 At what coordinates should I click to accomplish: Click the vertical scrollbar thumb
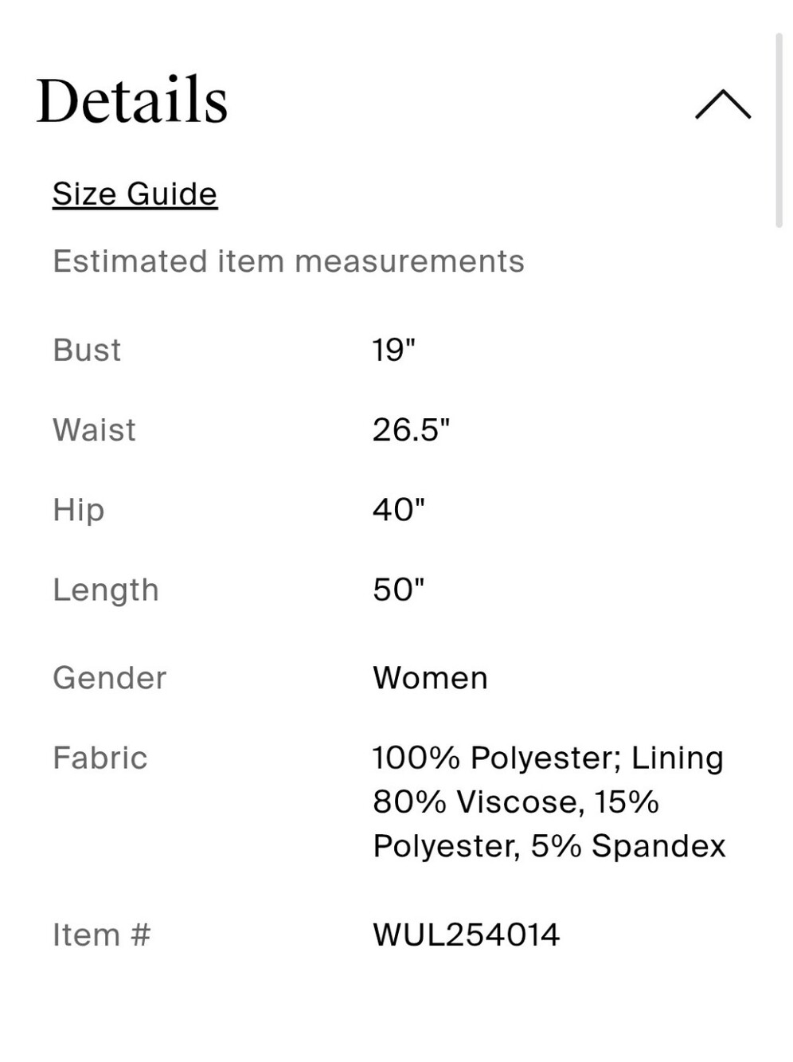pos(779,131)
